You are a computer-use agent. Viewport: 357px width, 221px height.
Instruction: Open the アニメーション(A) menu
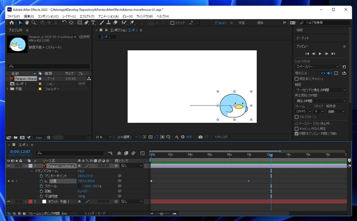tap(109, 16)
